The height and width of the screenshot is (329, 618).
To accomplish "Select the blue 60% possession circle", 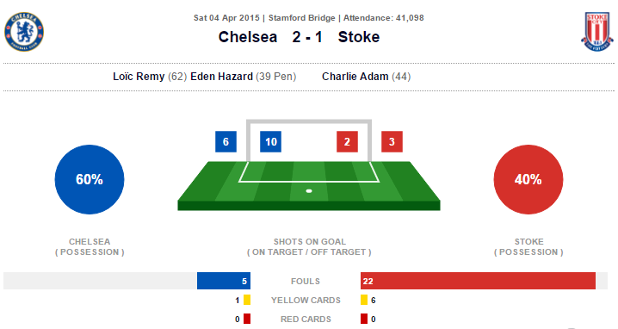I will point(90,179).
